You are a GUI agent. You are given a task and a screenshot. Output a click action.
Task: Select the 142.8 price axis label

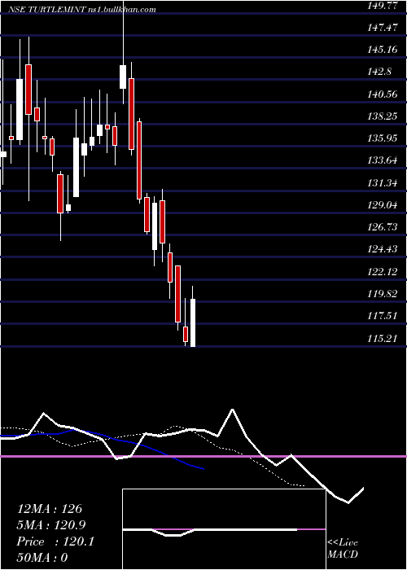pos(379,72)
